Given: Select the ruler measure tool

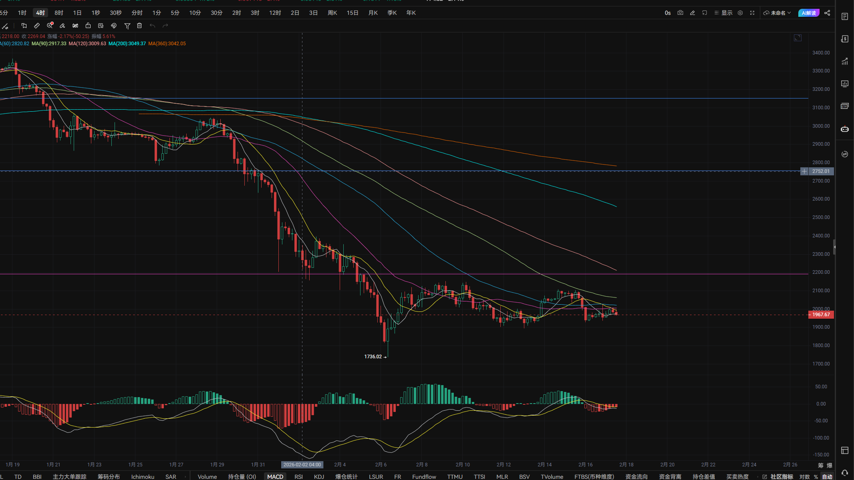Looking at the screenshot, I should coord(37,26).
